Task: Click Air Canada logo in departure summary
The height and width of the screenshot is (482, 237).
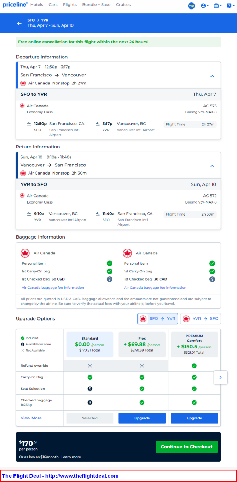Action: click(x=23, y=83)
